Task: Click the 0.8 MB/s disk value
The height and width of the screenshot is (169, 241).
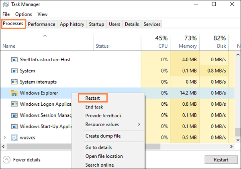Action: click(x=216, y=71)
